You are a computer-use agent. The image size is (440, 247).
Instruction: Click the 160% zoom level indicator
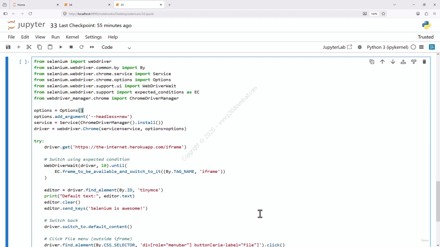click(374, 14)
